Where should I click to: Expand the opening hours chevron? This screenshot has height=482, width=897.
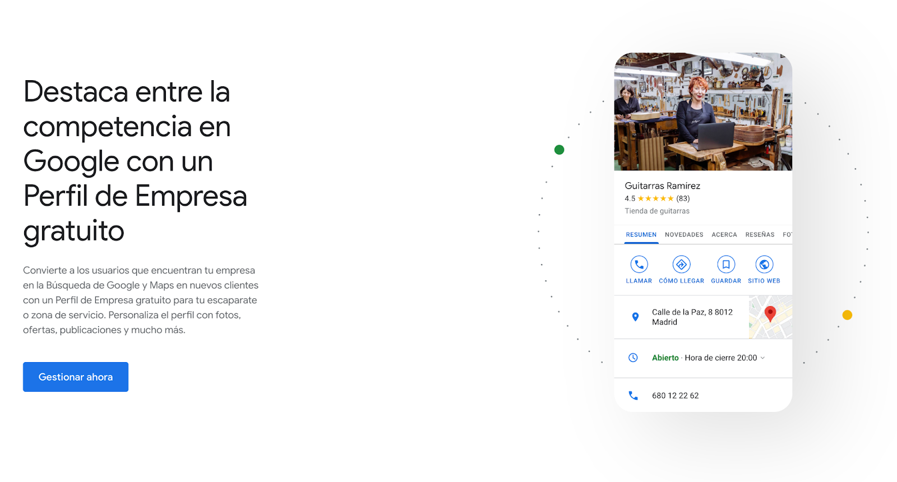[762, 358]
